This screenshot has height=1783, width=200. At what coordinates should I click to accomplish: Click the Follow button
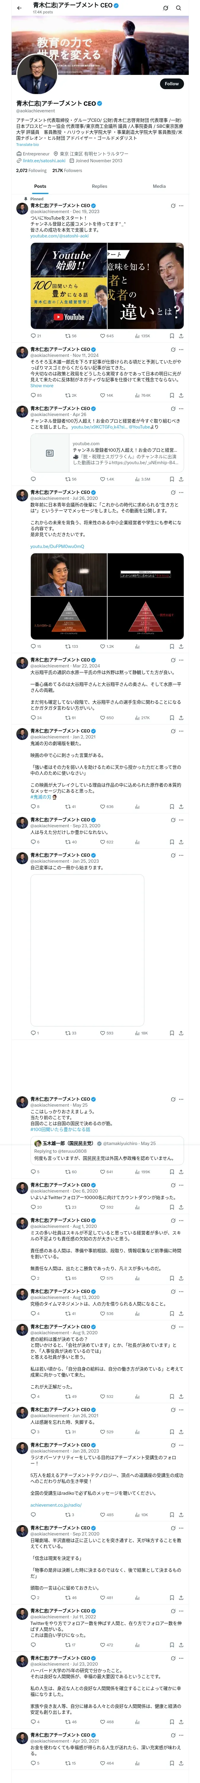tap(171, 84)
